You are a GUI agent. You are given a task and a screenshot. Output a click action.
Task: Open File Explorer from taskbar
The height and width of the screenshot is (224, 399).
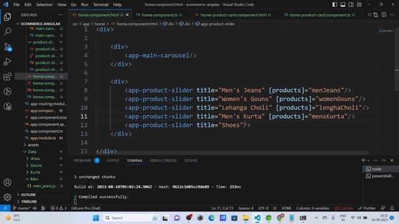click(x=246, y=218)
